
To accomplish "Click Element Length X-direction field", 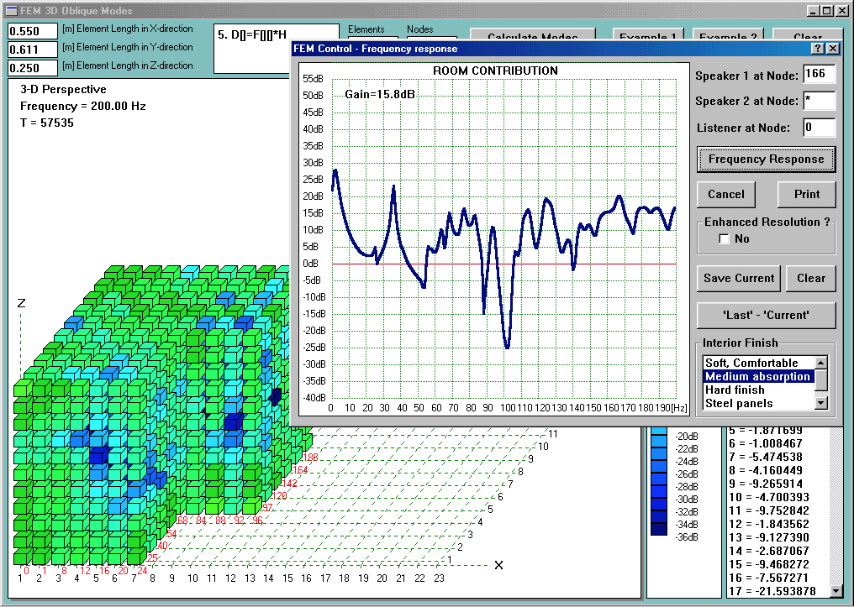I will click(33, 31).
